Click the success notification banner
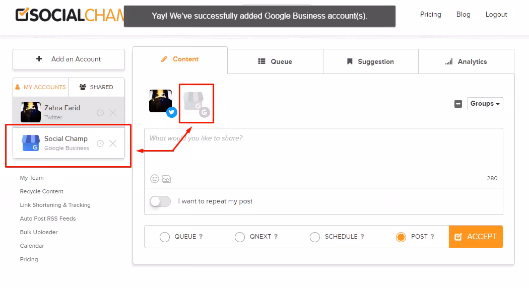Image resolution: width=529 pixels, height=288 pixels. click(x=259, y=16)
